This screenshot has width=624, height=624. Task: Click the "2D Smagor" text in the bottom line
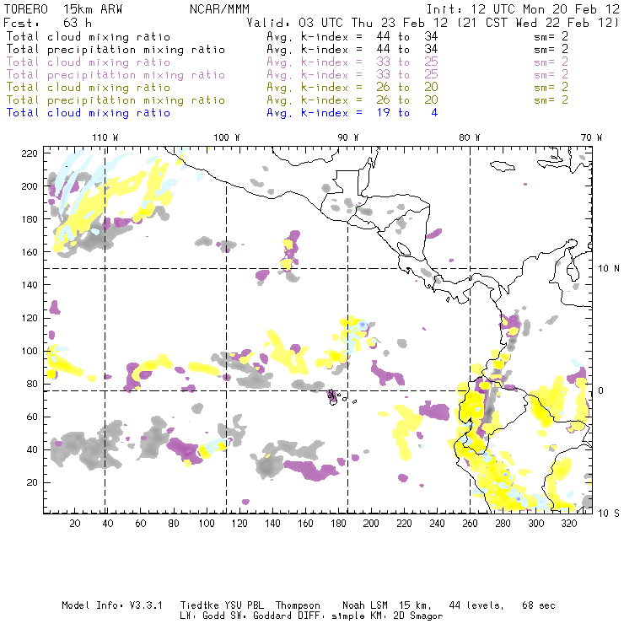tap(417, 616)
